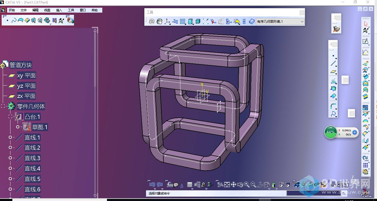Click the blue surface patch icon top-left

pyautogui.click(x=21, y=20)
